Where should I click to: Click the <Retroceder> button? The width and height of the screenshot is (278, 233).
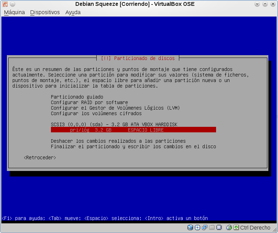click(x=40, y=158)
